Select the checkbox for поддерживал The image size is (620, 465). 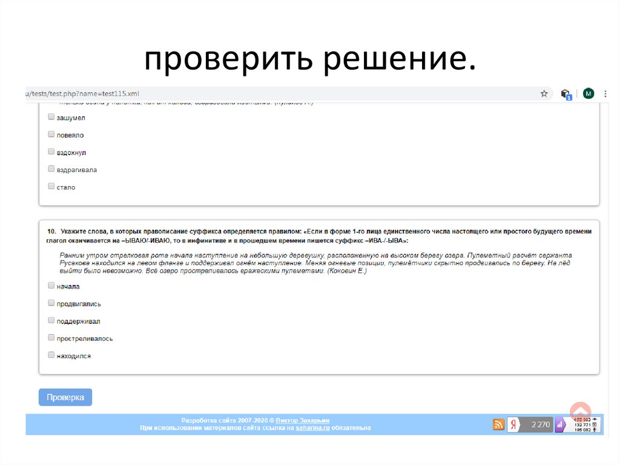tap(51, 319)
